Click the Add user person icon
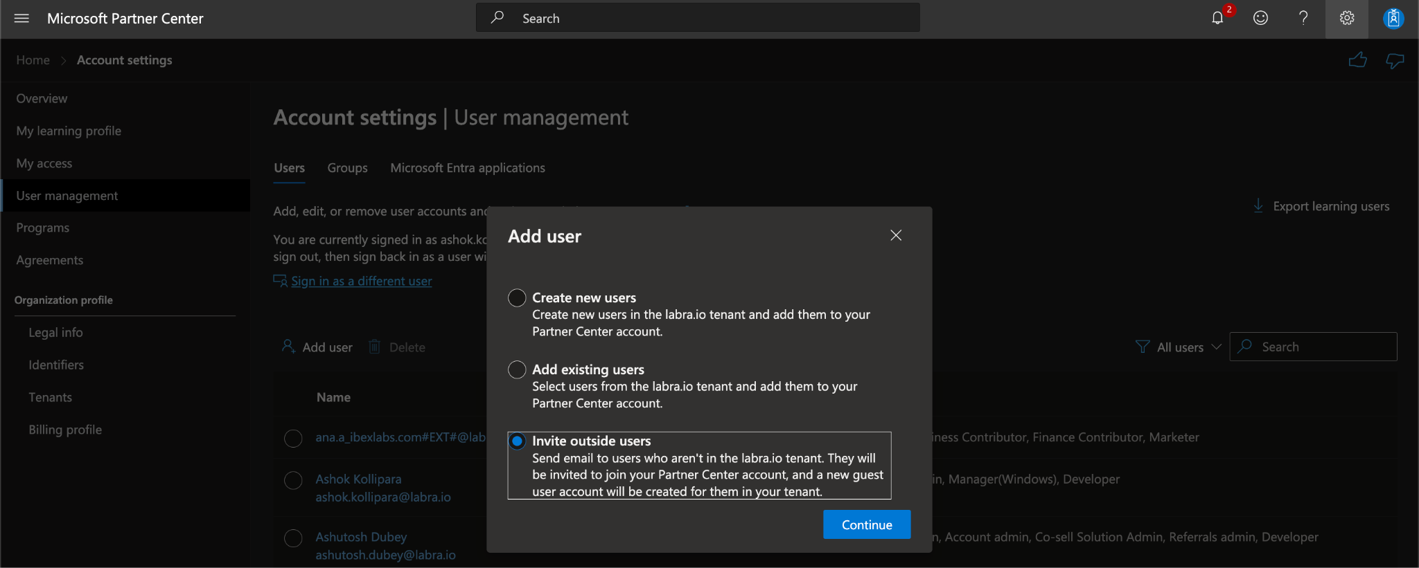 tap(288, 346)
